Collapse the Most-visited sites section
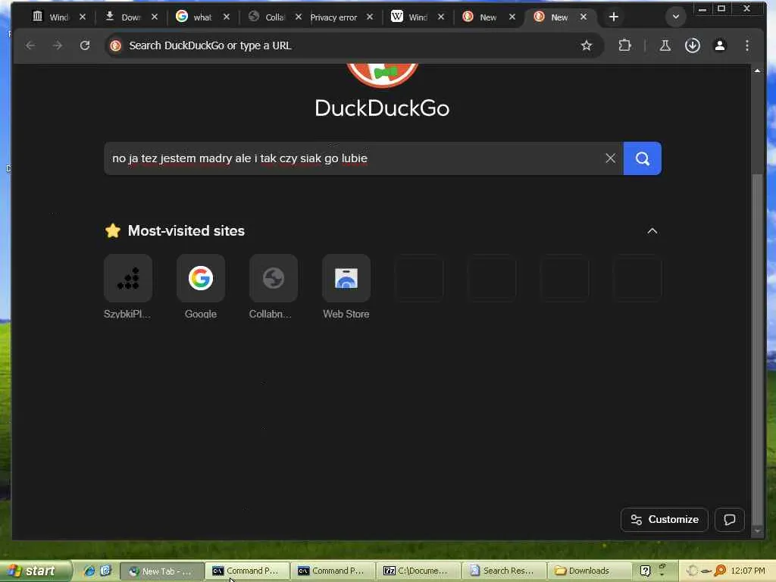This screenshot has height=582, width=776. 652,231
